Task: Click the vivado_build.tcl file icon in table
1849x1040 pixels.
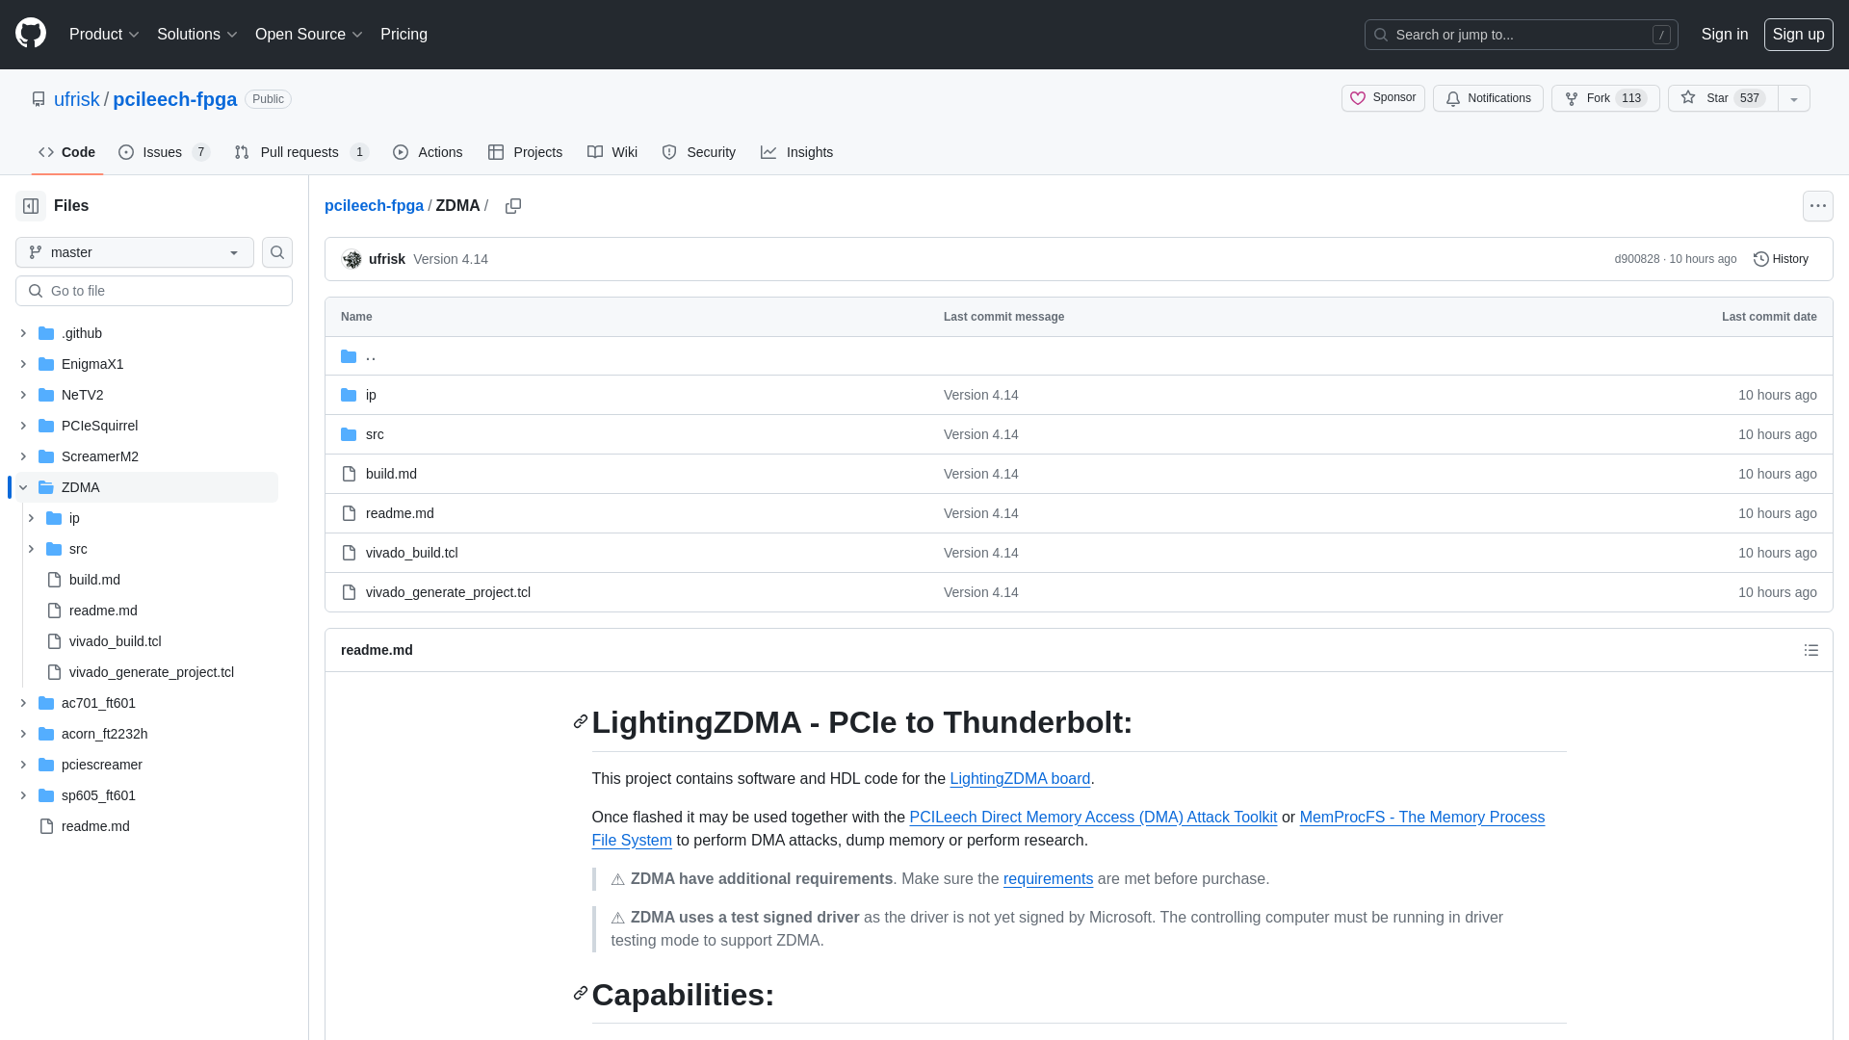Action: pos(349,553)
